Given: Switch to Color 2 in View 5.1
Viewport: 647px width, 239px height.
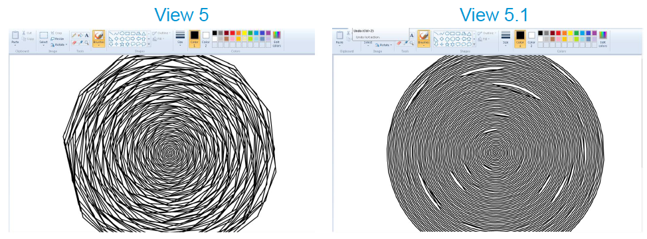Looking at the screenshot, I should 531,39.
